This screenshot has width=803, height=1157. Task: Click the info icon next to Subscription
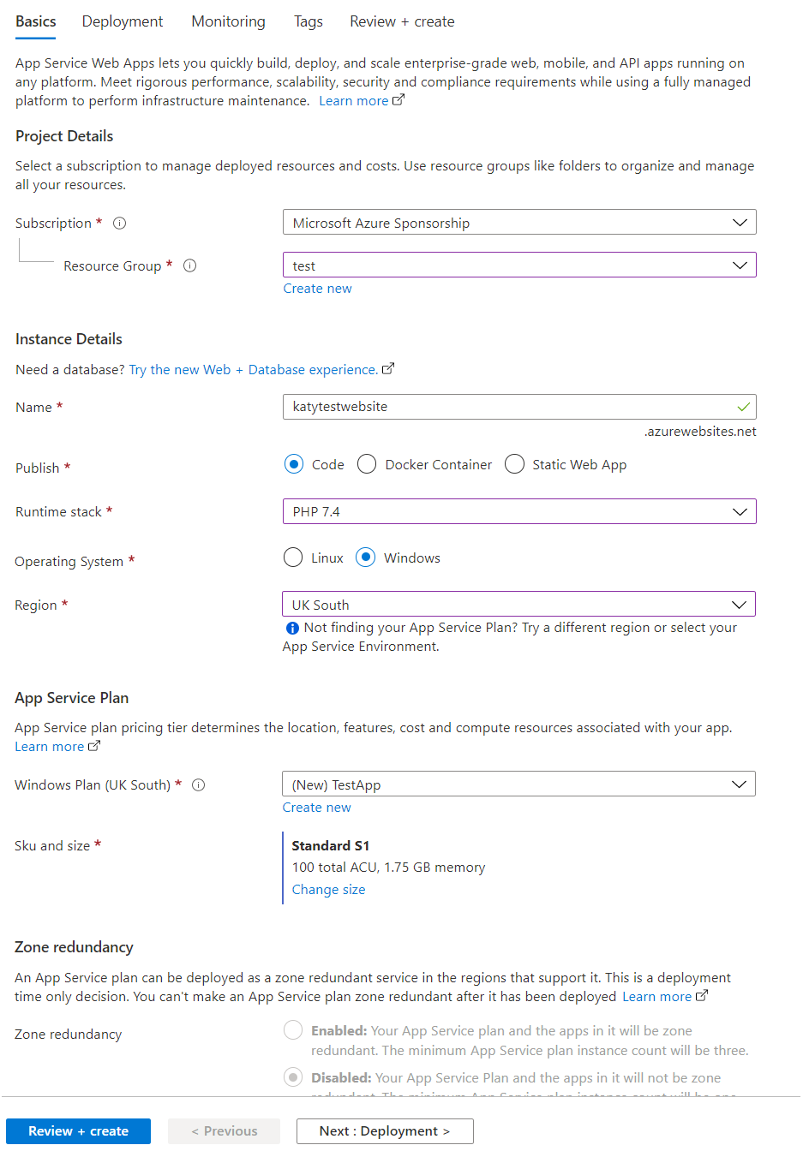(120, 224)
